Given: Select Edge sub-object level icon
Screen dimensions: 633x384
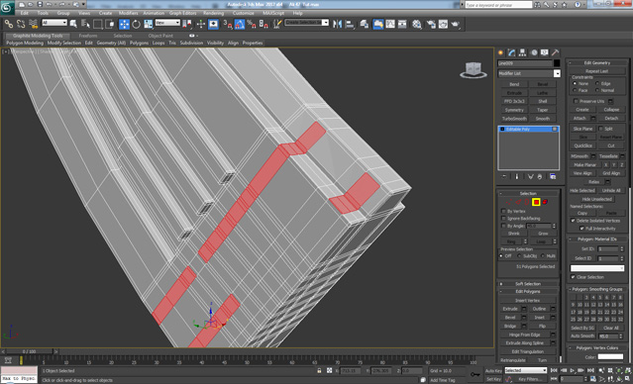Looking at the screenshot, I should (x=517, y=202).
